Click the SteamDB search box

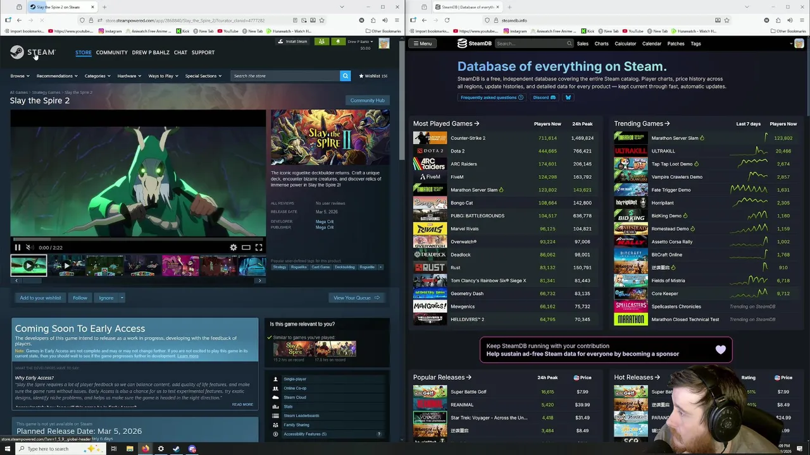[x=534, y=44]
